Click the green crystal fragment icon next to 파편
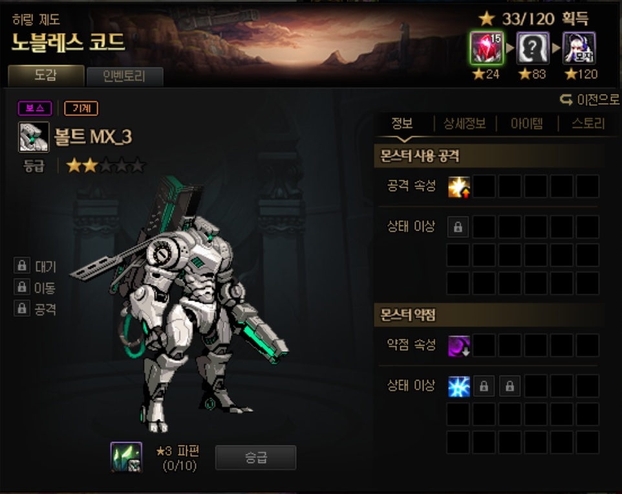Screen dimensions: 622x494 pos(126,457)
